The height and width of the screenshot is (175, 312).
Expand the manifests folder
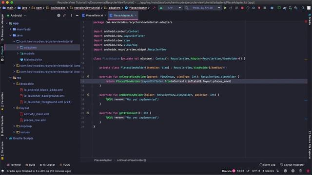11,29
